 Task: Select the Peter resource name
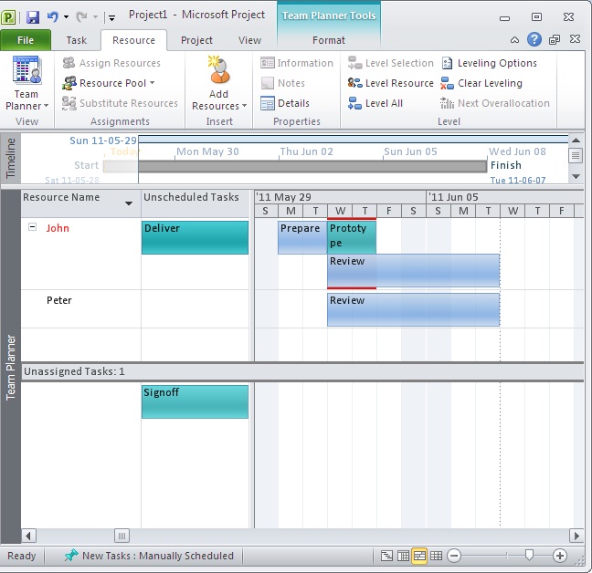(59, 300)
